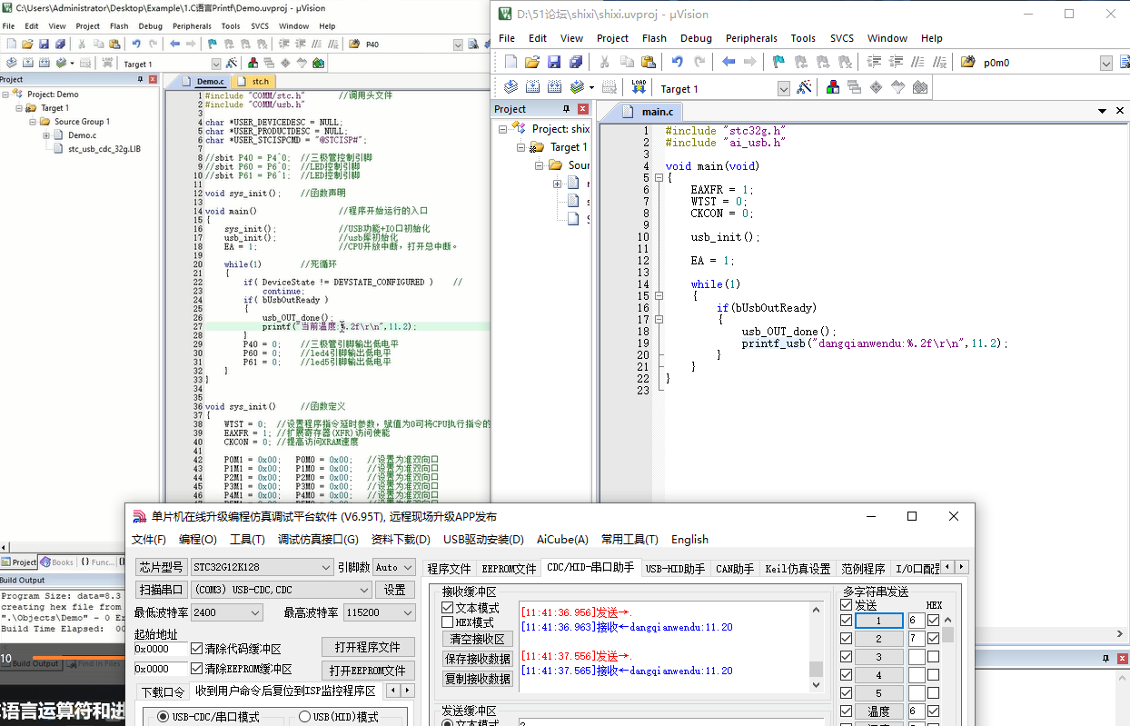Open the 引脚数 Auto dropdown
1130x726 pixels.
(394, 567)
